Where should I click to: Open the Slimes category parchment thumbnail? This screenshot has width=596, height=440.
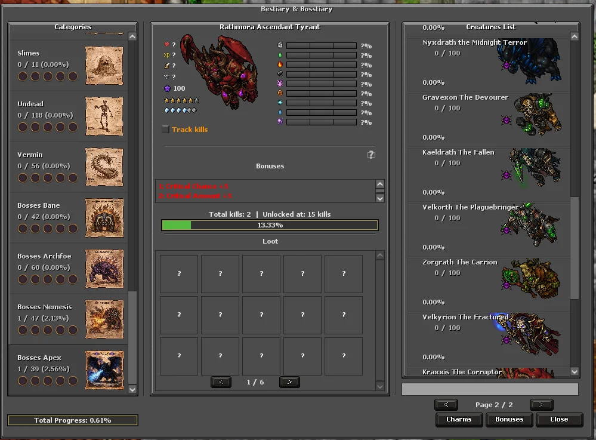tap(104, 66)
